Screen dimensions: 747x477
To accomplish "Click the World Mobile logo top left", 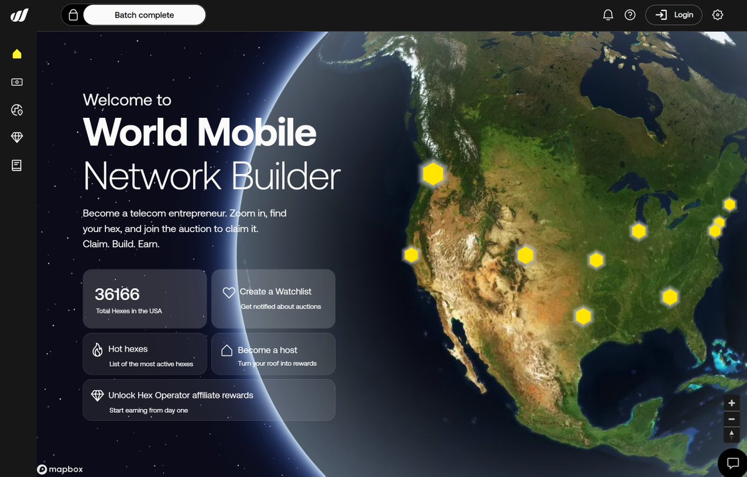I will point(19,15).
